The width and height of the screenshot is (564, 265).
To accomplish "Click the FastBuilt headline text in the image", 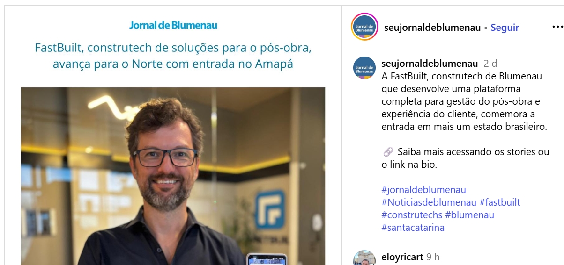I will click(x=173, y=56).
